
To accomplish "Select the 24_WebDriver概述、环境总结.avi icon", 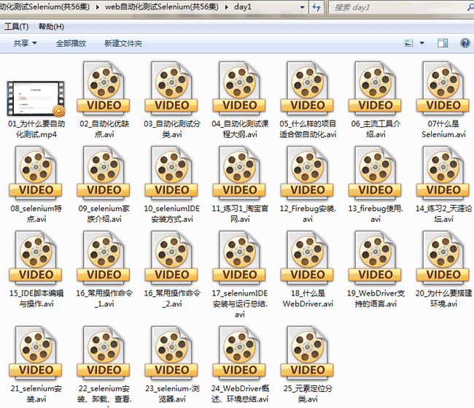I will tap(239, 353).
